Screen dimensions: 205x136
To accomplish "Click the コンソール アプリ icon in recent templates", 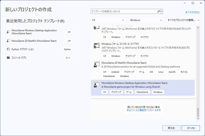I will pyautogui.click(x=8, y=58).
